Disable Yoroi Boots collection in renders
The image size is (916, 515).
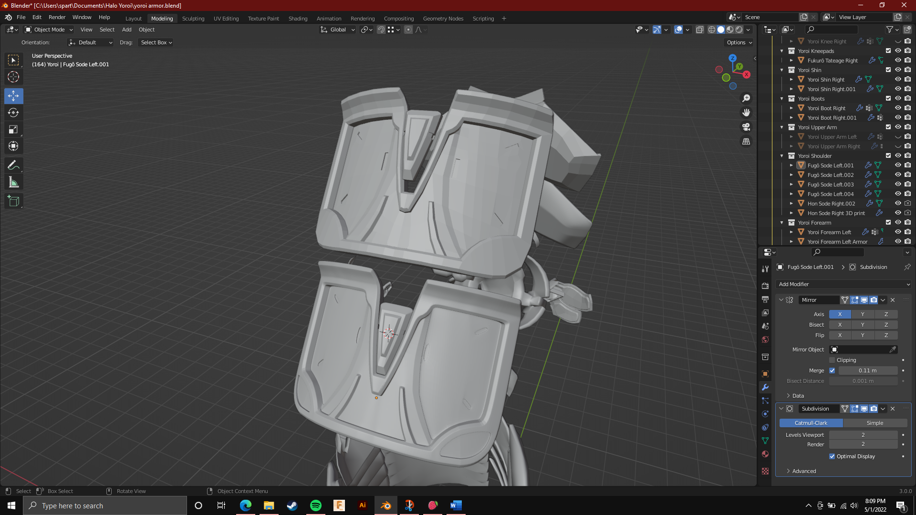click(x=907, y=99)
